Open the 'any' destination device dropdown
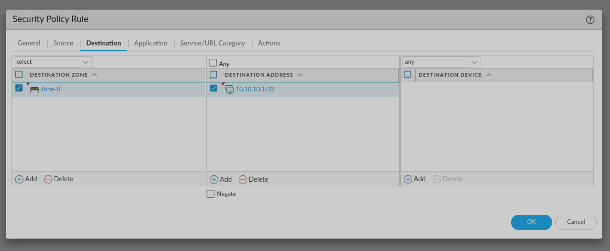 coord(442,62)
